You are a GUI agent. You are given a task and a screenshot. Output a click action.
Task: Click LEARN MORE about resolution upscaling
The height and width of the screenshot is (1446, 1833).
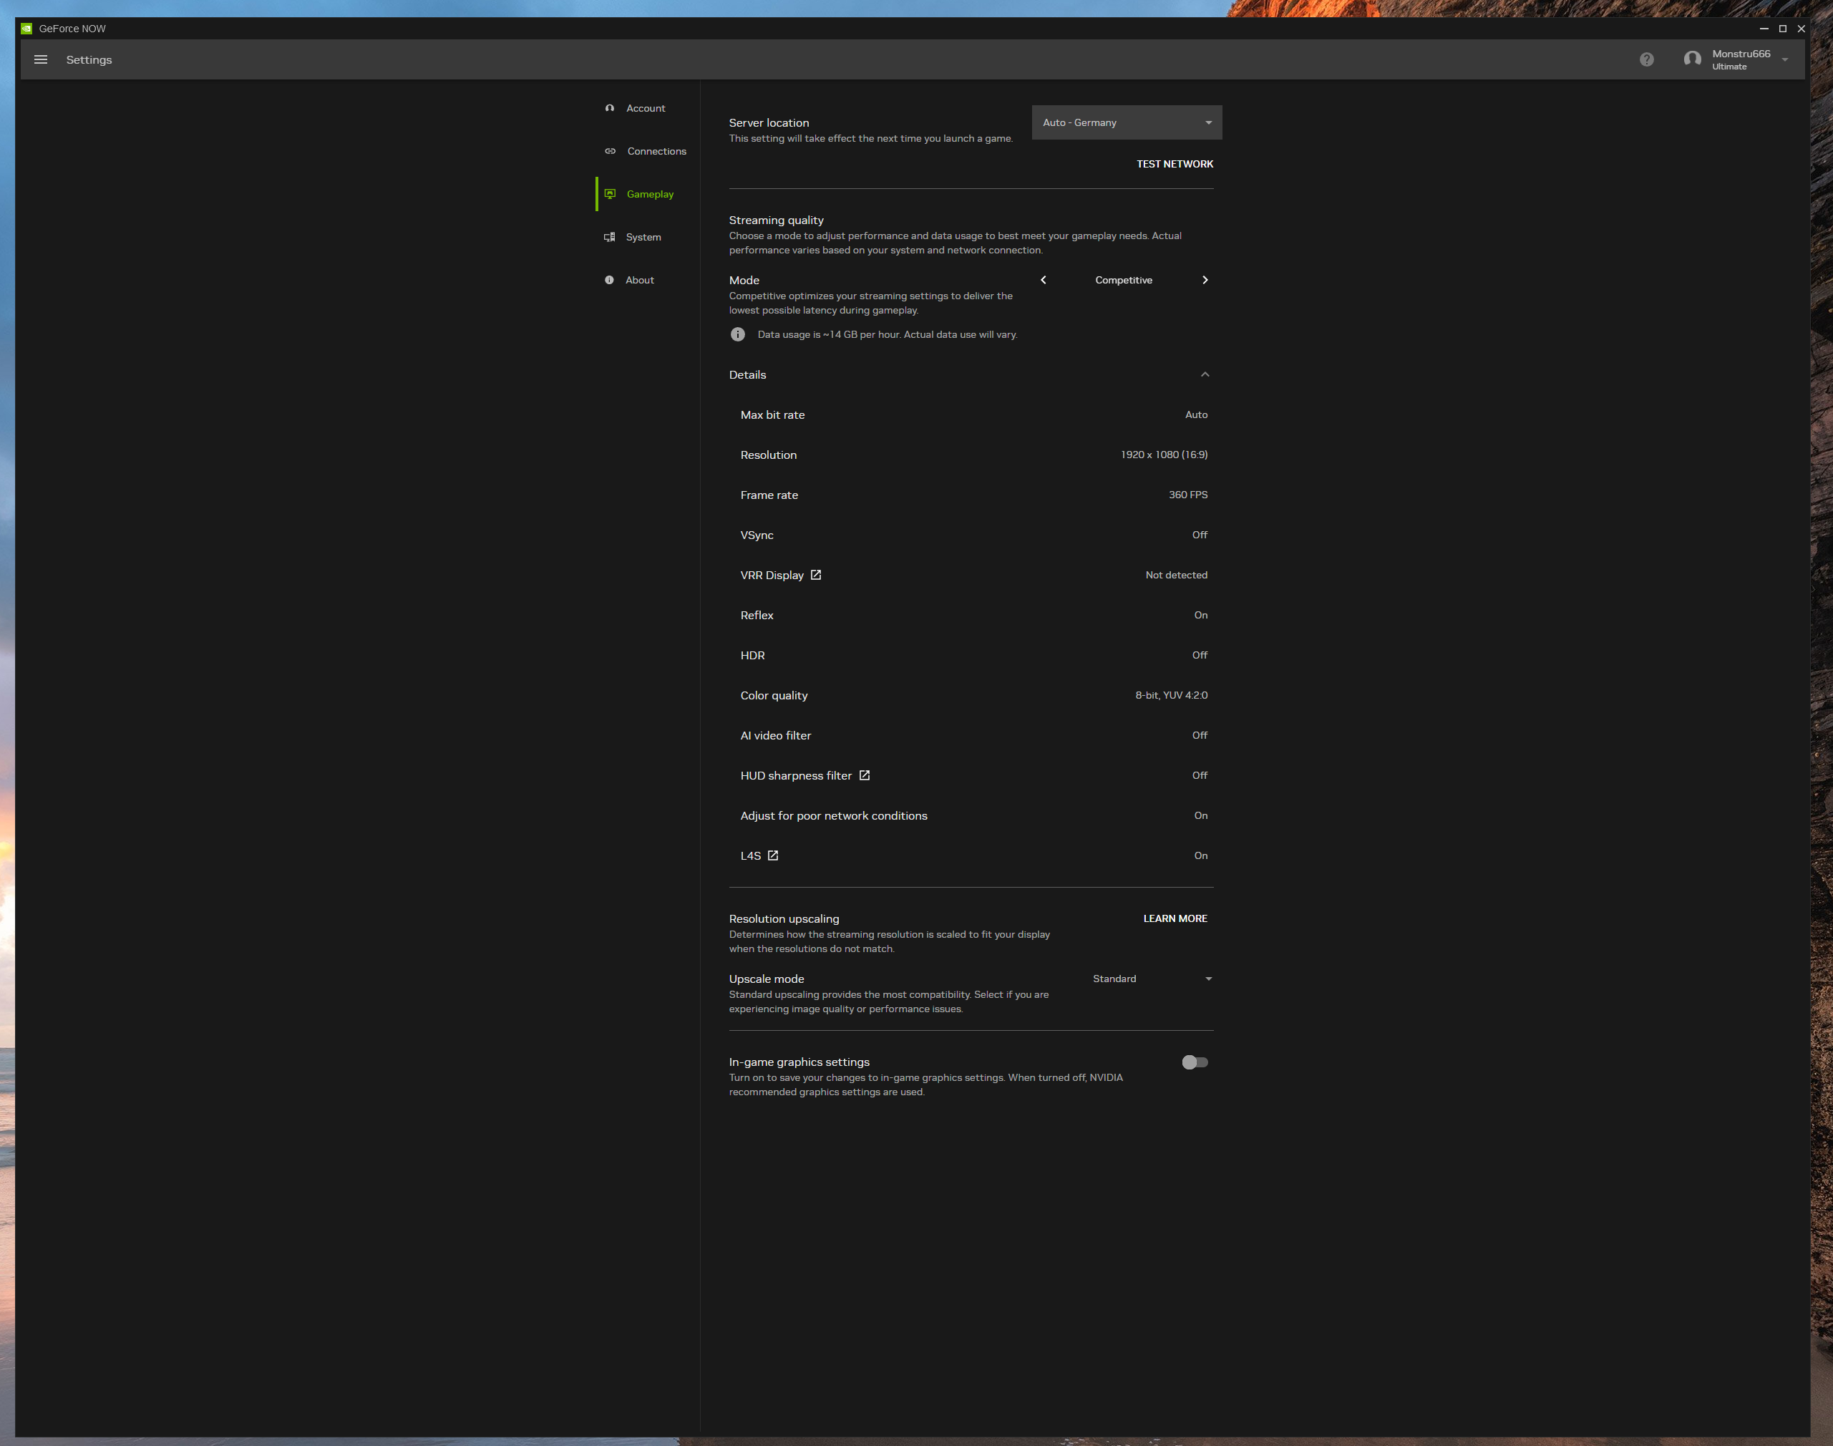click(1175, 918)
